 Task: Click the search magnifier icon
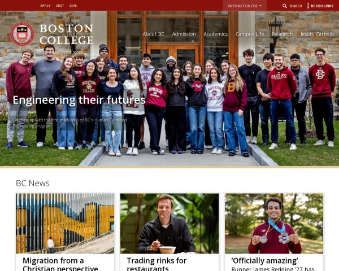point(285,6)
